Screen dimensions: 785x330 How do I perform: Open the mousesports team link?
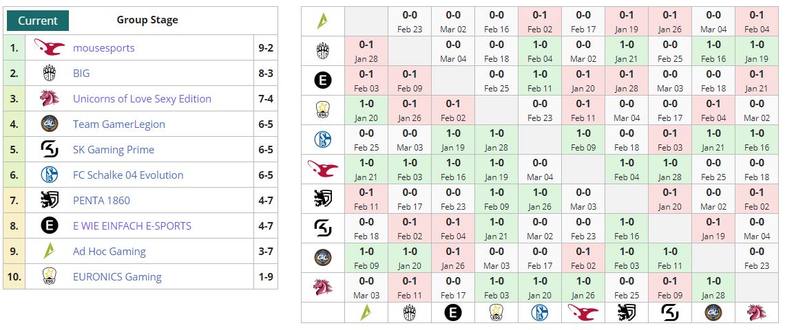[103, 48]
